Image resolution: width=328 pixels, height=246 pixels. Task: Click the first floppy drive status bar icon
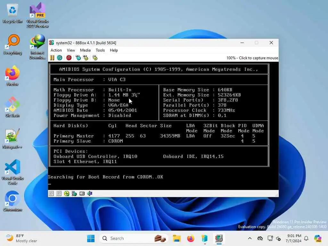click(51, 193)
